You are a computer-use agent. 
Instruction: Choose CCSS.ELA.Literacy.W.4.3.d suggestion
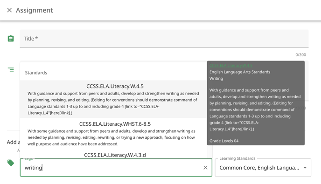(115, 155)
